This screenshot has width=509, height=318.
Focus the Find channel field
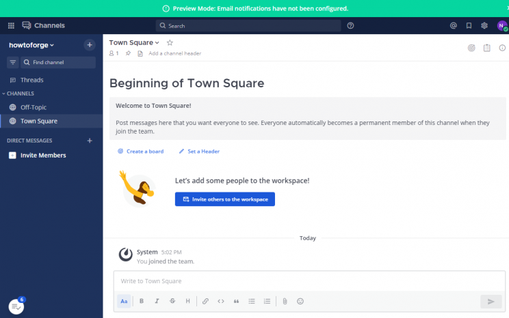pos(58,62)
